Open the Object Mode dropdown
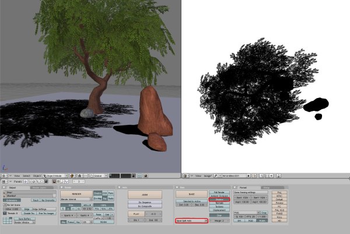This screenshot has height=234, width=350. tap(55, 176)
